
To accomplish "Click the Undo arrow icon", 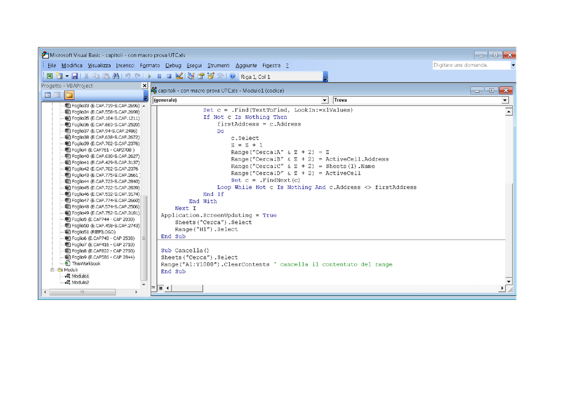I will pyautogui.click(x=128, y=76).
